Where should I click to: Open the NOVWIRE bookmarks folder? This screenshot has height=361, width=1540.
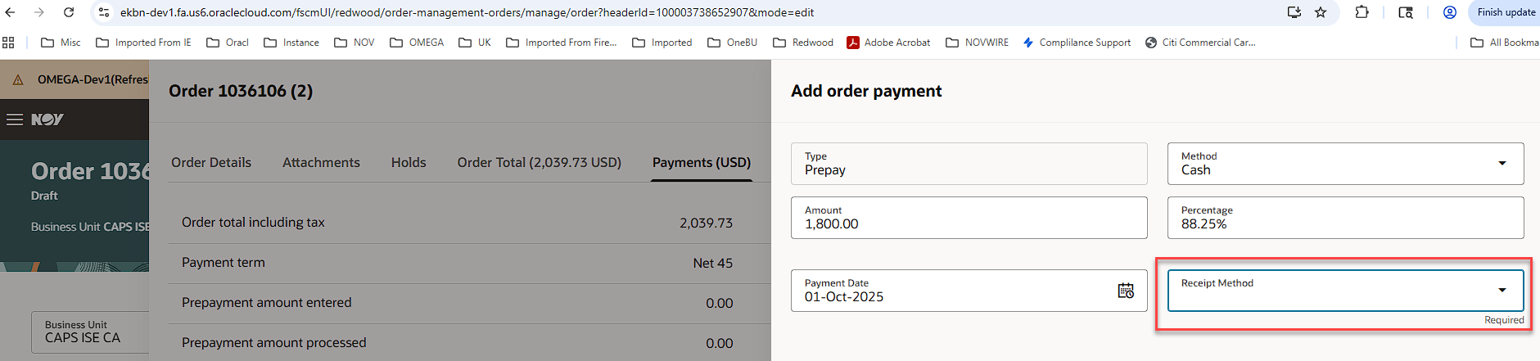pyautogui.click(x=977, y=43)
